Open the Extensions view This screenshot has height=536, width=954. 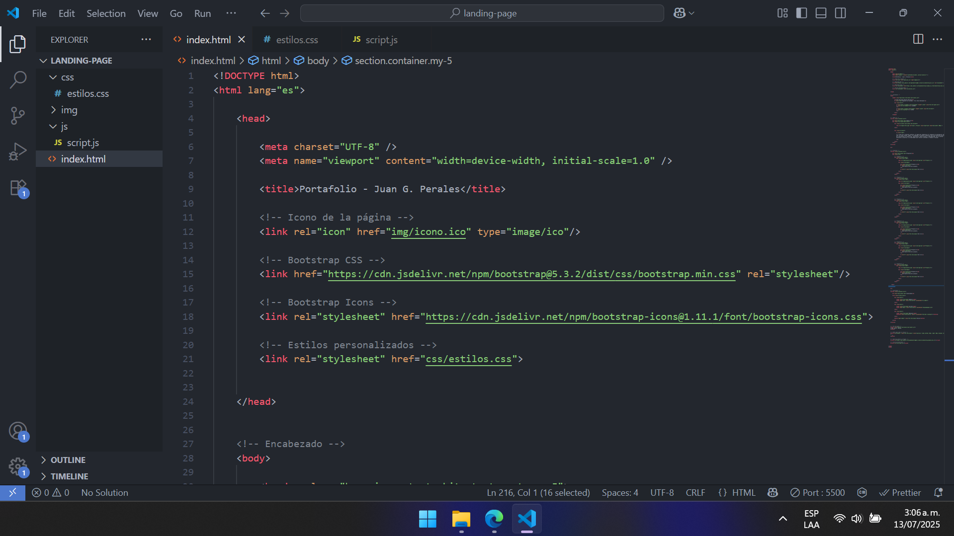[x=18, y=188]
